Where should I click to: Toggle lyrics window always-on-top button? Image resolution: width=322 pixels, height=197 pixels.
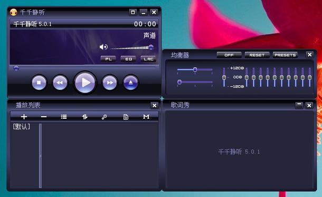tap(299, 106)
